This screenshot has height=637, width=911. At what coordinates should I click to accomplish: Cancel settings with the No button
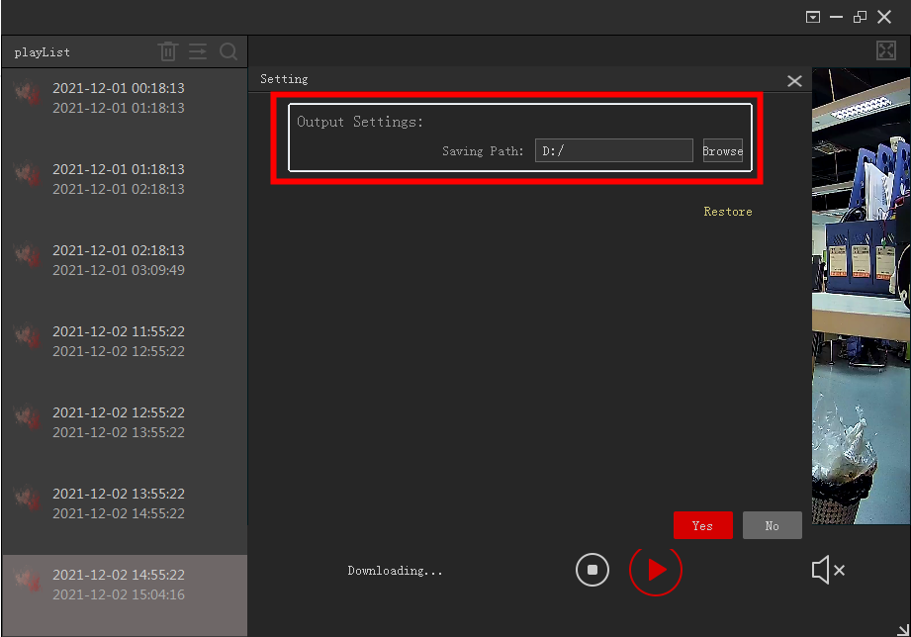[772, 525]
